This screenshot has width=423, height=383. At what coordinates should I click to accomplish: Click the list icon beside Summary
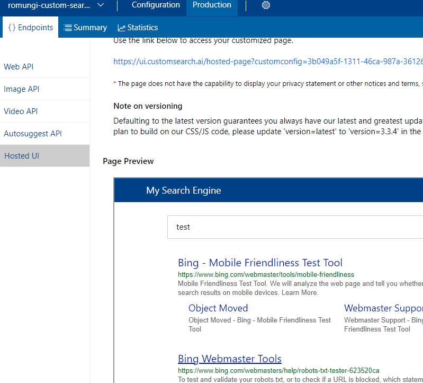point(68,28)
